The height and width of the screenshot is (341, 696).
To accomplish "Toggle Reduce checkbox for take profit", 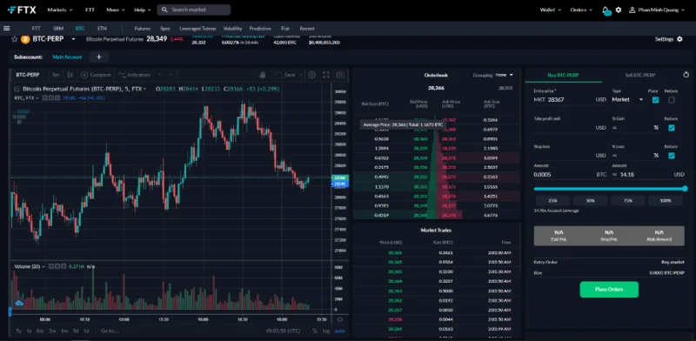I will coord(671,128).
